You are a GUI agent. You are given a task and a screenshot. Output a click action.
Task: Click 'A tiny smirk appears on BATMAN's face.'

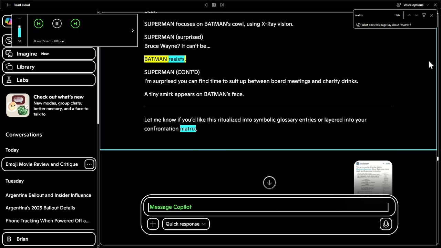click(x=194, y=94)
